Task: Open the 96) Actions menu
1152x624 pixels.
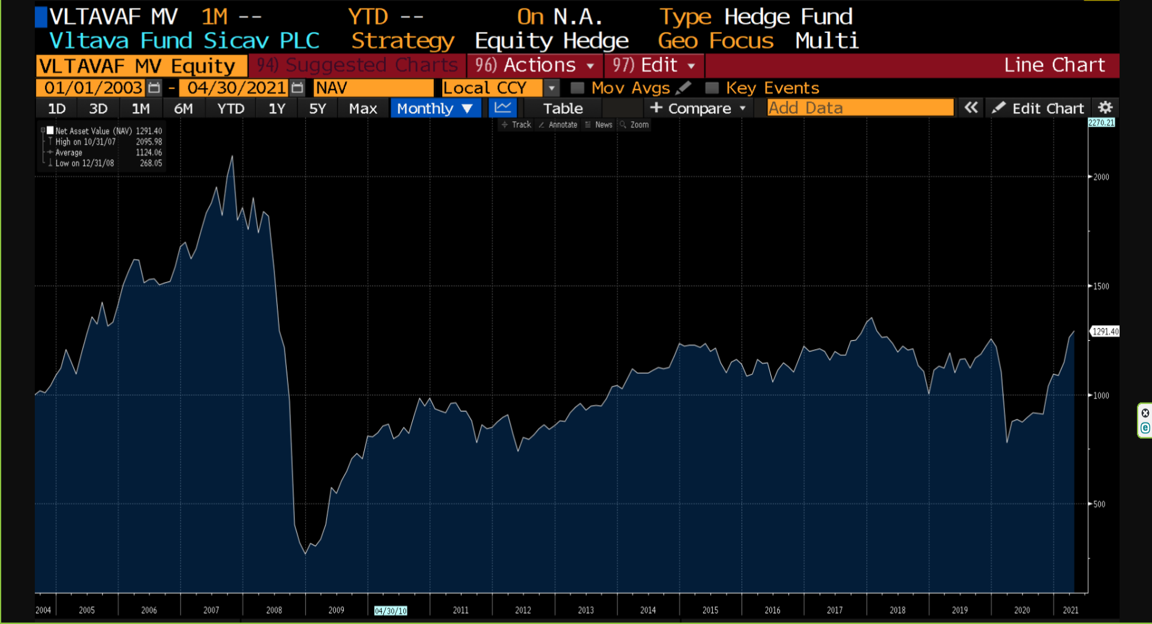Action: (535, 65)
